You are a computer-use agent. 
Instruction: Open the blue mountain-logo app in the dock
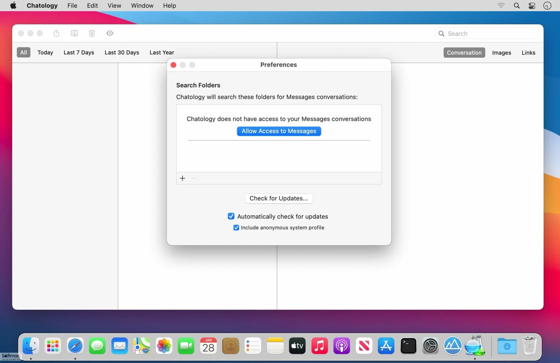[453, 346]
